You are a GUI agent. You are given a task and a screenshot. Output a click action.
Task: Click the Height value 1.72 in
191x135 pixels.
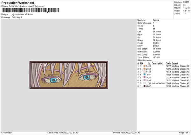(x=186, y=8)
